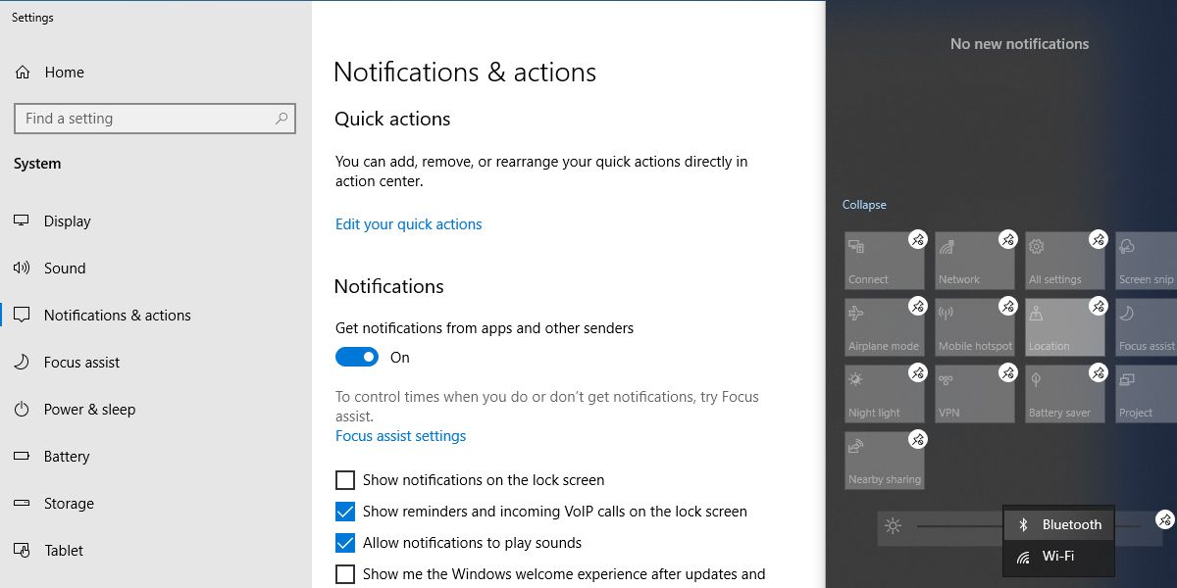This screenshot has height=588, width=1177.
Task: Click the Find a setting search box
Action: point(147,119)
